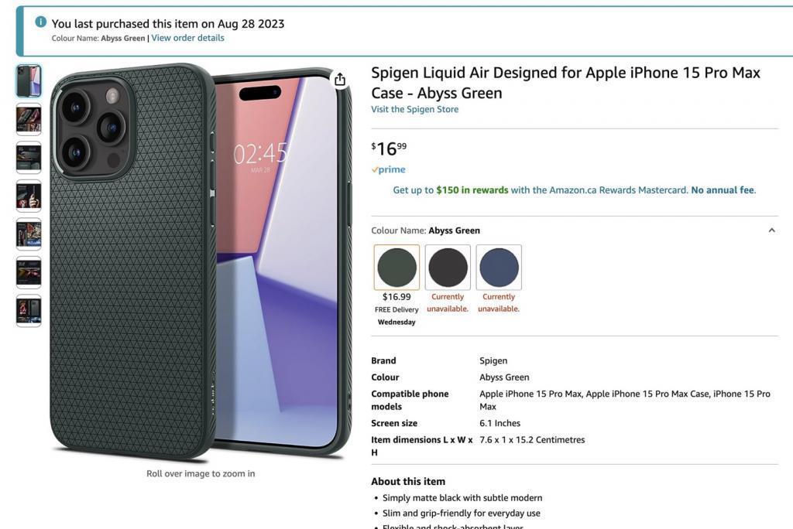Open View order details

coord(187,37)
